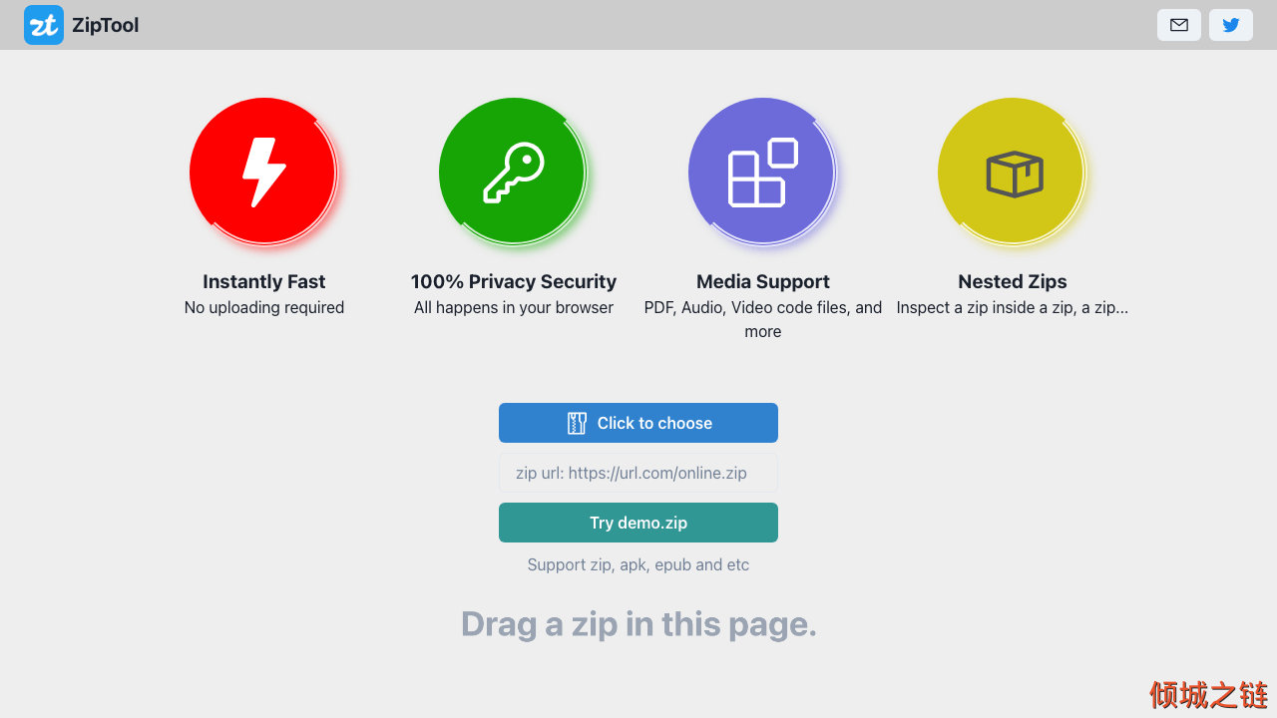Click the ZipTool logo icon
The width and height of the screenshot is (1277, 718).
(x=44, y=25)
